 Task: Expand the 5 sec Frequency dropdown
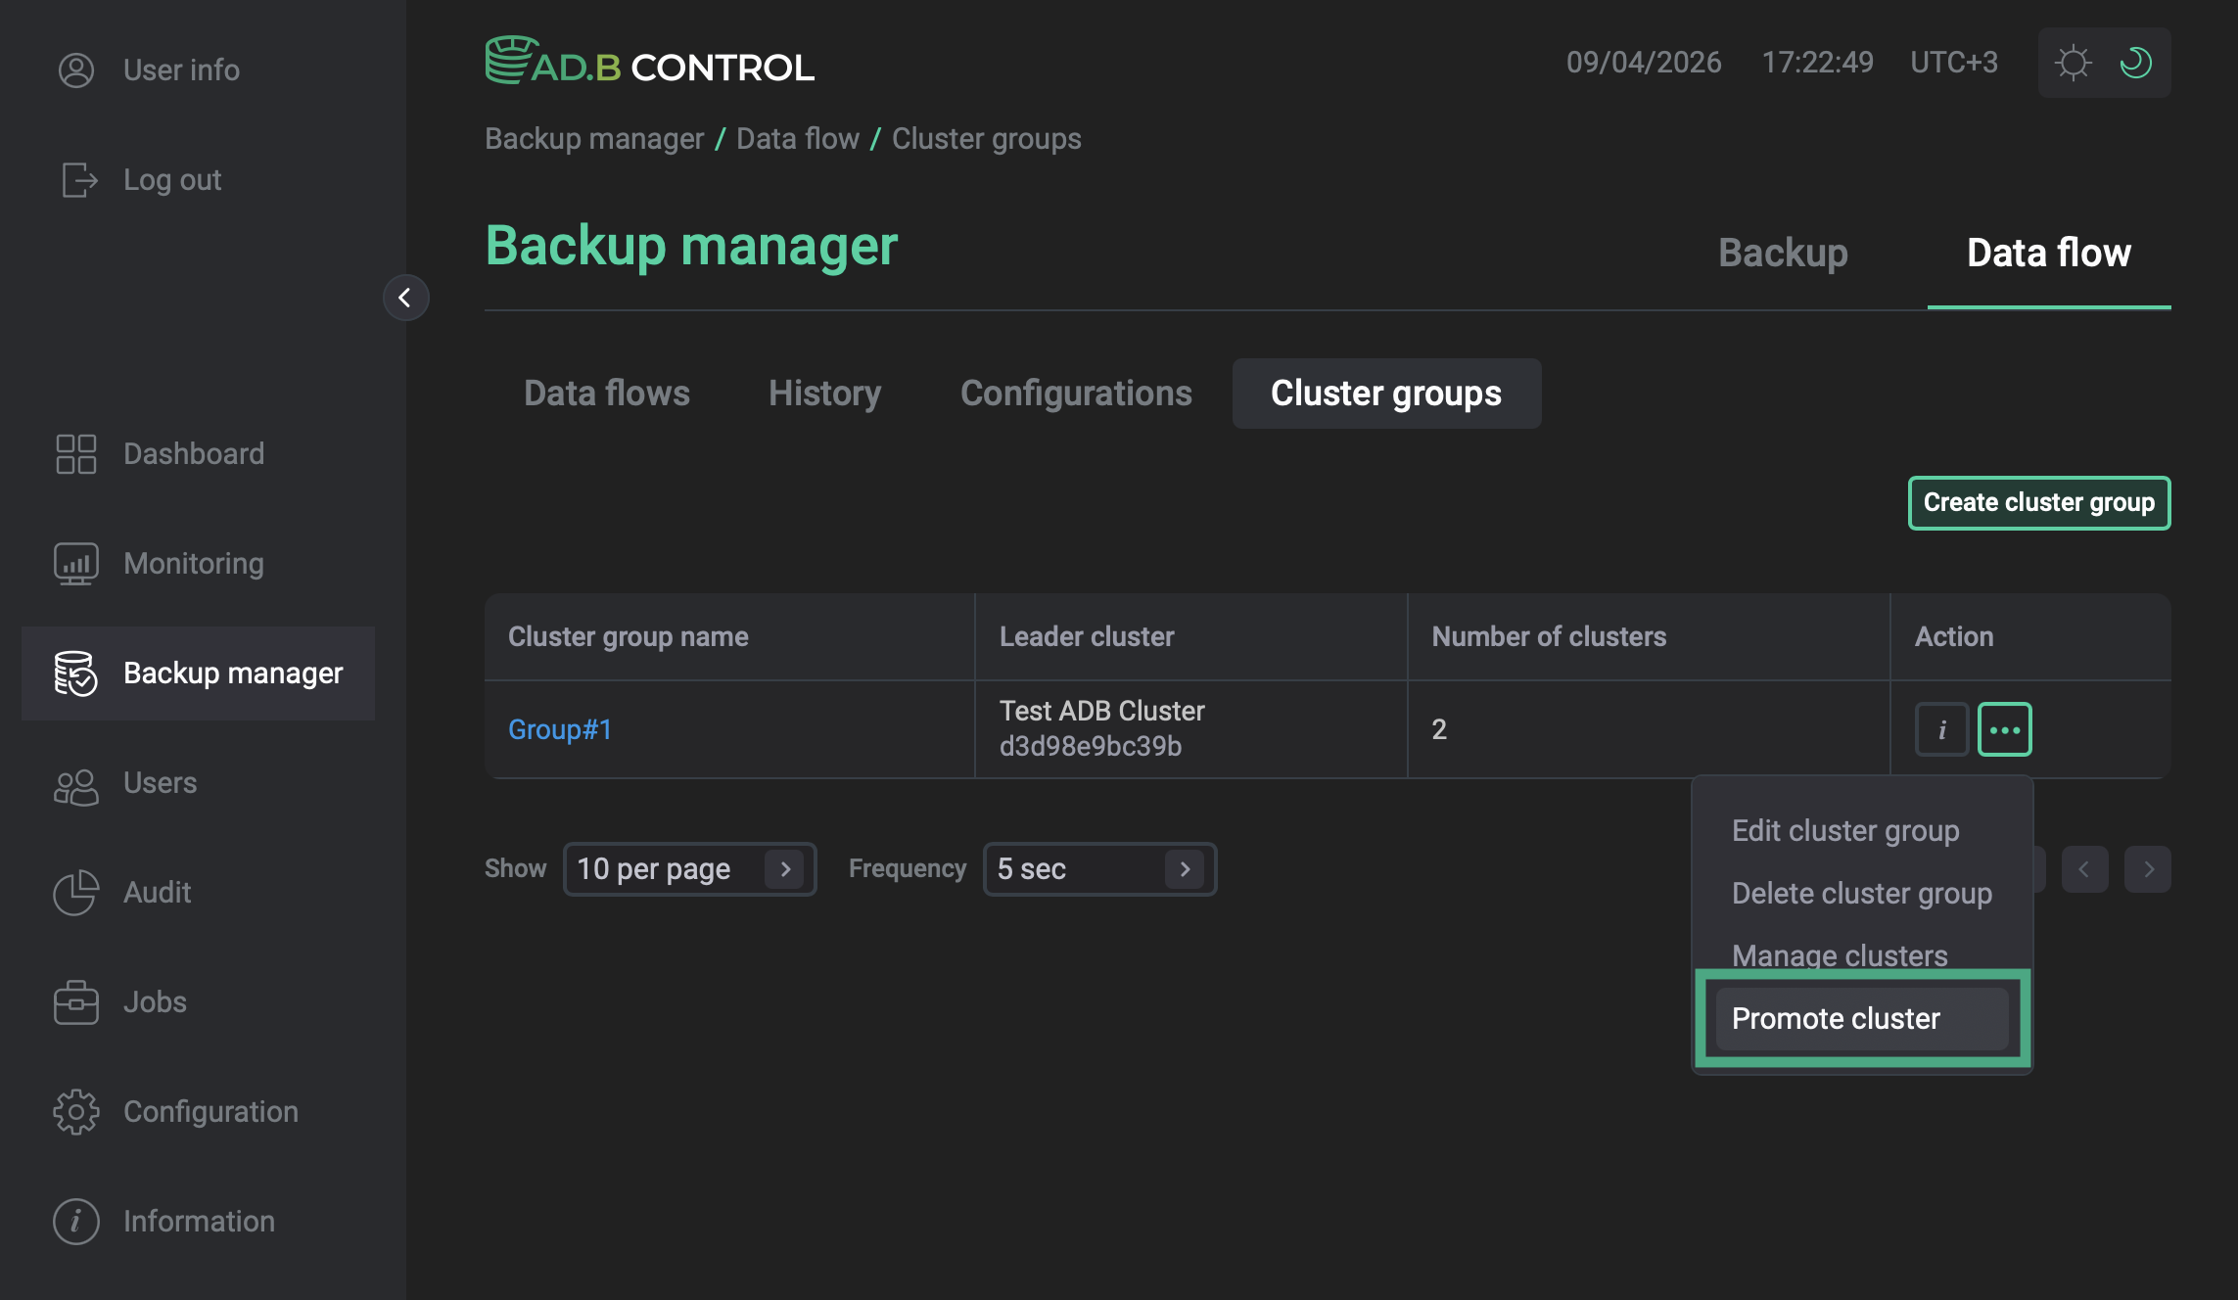point(1099,869)
